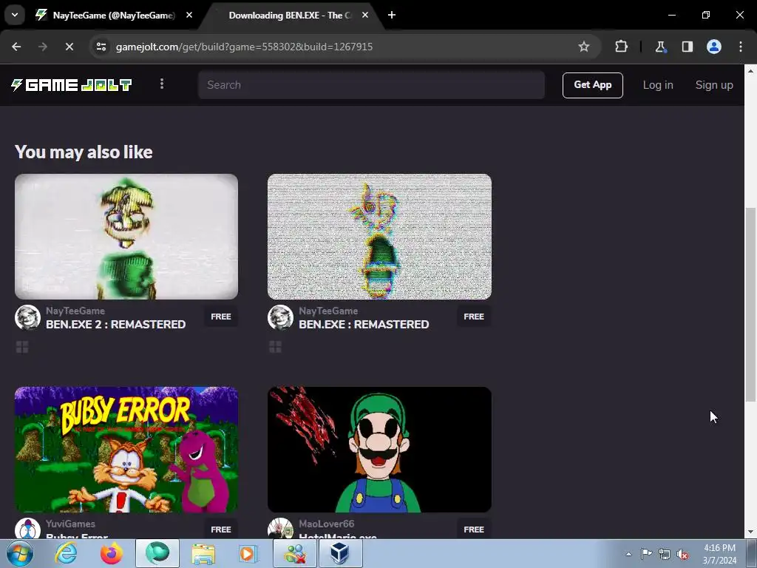Screen dimensions: 757x568
Task: Toggle the browser side panel icon
Action: point(687,47)
